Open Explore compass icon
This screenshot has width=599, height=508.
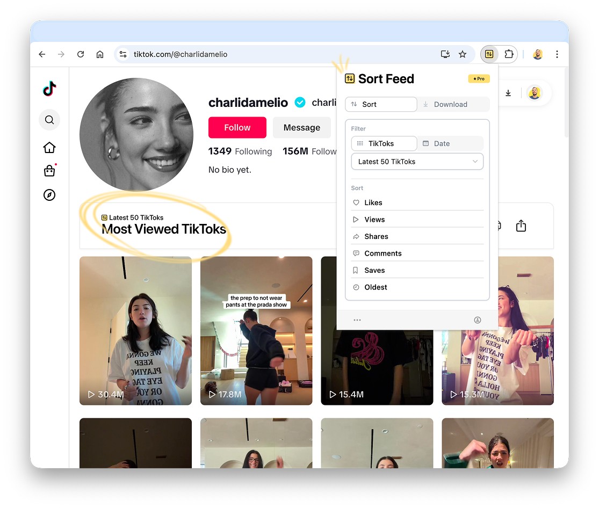tap(49, 195)
